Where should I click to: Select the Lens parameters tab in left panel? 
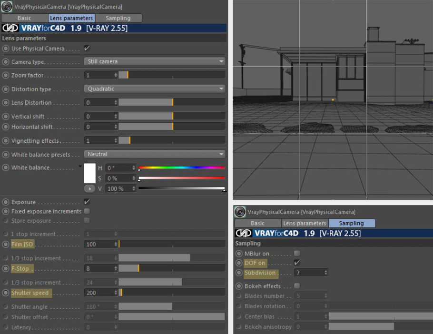click(71, 18)
